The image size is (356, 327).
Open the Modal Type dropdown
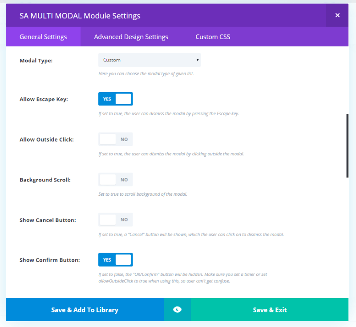click(150, 60)
